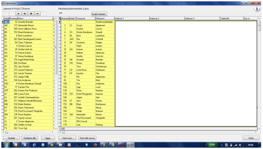Select teacher row Ingrid Marie Ruby
Image resolution: width=263 pixels, height=149 pixels.
29,60
